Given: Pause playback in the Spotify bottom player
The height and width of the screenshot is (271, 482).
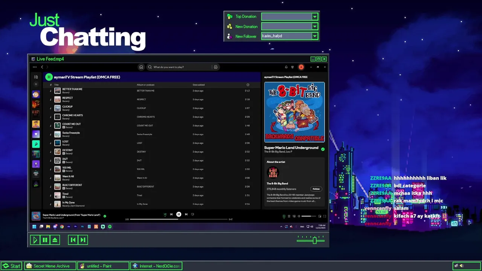Looking at the screenshot, I should (x=178, y=215).
